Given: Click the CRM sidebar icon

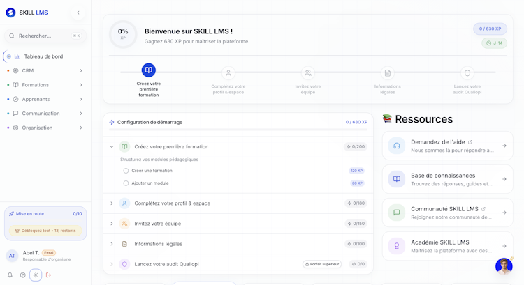Looking at the screenshot, I should click(x=15, y=70).
